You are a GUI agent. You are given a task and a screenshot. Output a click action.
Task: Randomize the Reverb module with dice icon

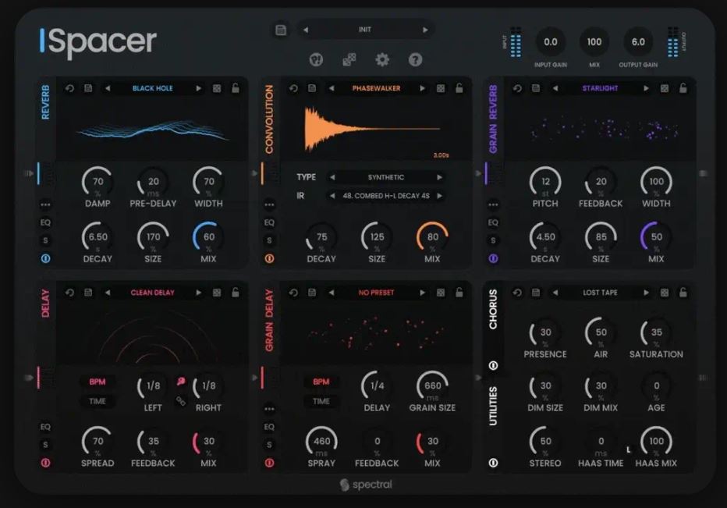(x=217, y=88)
